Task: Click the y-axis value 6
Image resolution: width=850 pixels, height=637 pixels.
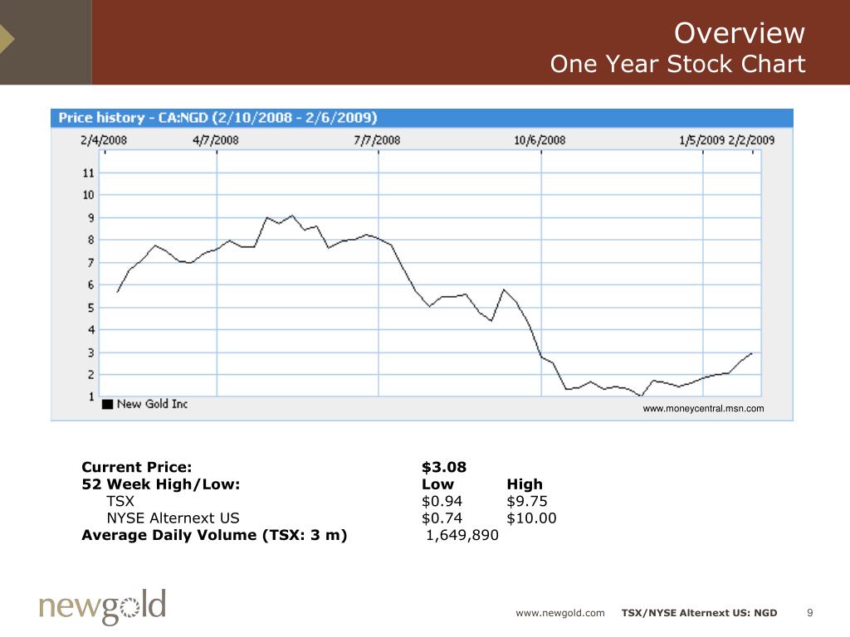Action: 91,284
